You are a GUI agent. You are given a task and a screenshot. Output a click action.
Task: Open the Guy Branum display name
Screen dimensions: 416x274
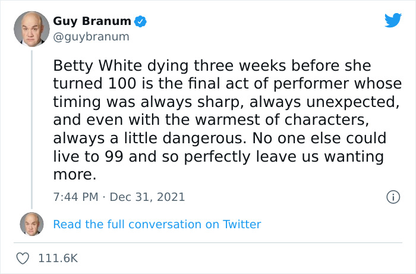92,21
